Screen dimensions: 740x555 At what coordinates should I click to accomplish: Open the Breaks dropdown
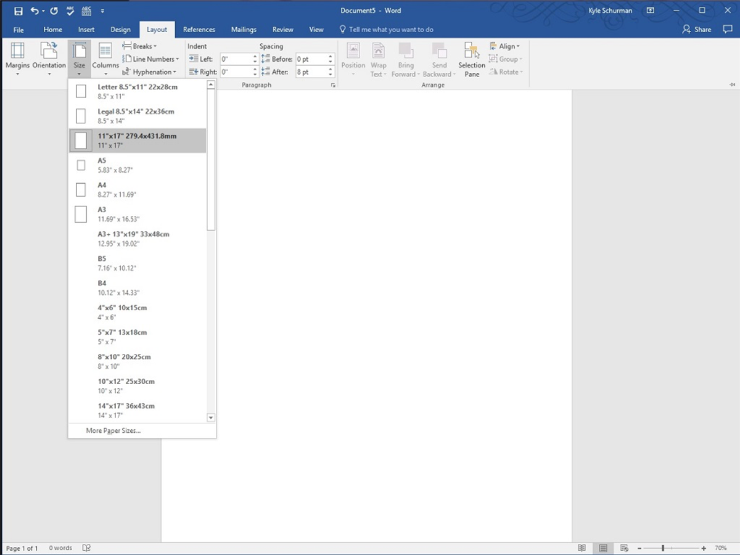(x=141, y=46)
